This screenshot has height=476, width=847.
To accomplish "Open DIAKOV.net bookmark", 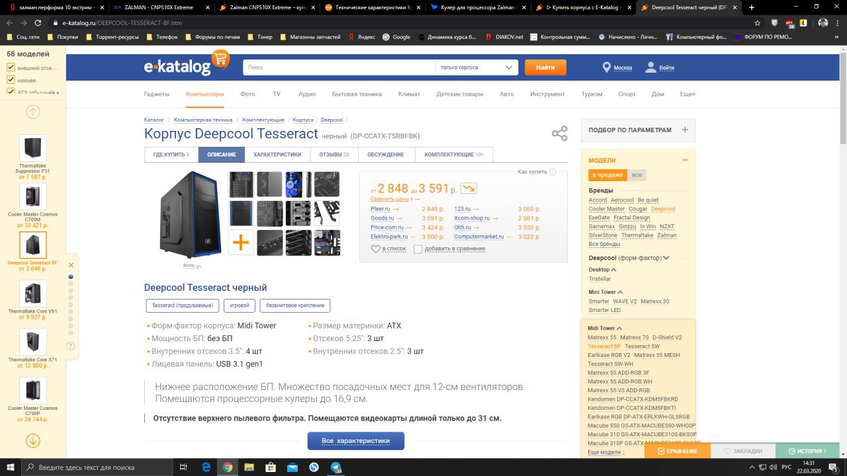I will click(504, 37).
